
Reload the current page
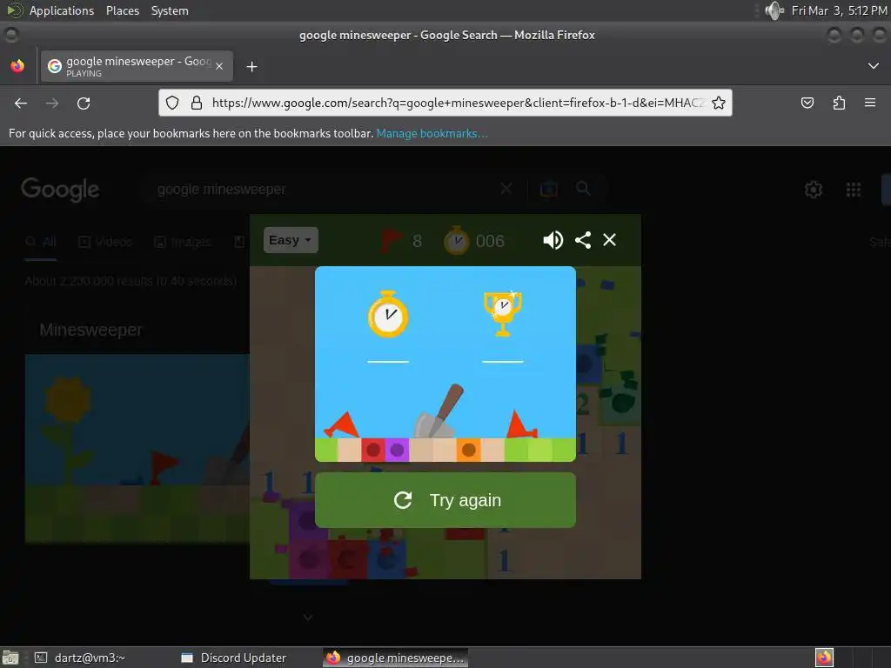tap(84, 104)
